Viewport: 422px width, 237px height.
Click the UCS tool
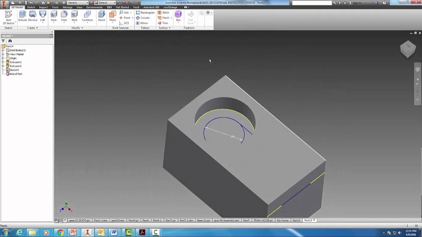[124, 23]
